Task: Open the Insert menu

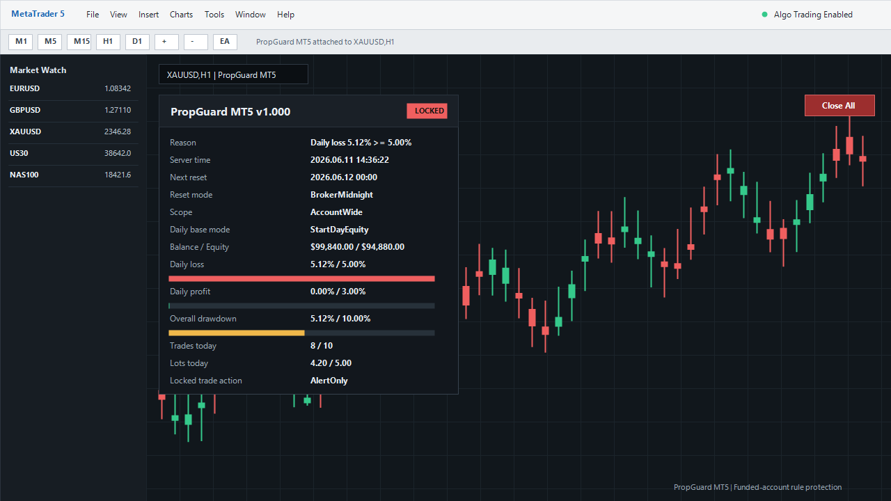Action: click(x=148, y=15)
